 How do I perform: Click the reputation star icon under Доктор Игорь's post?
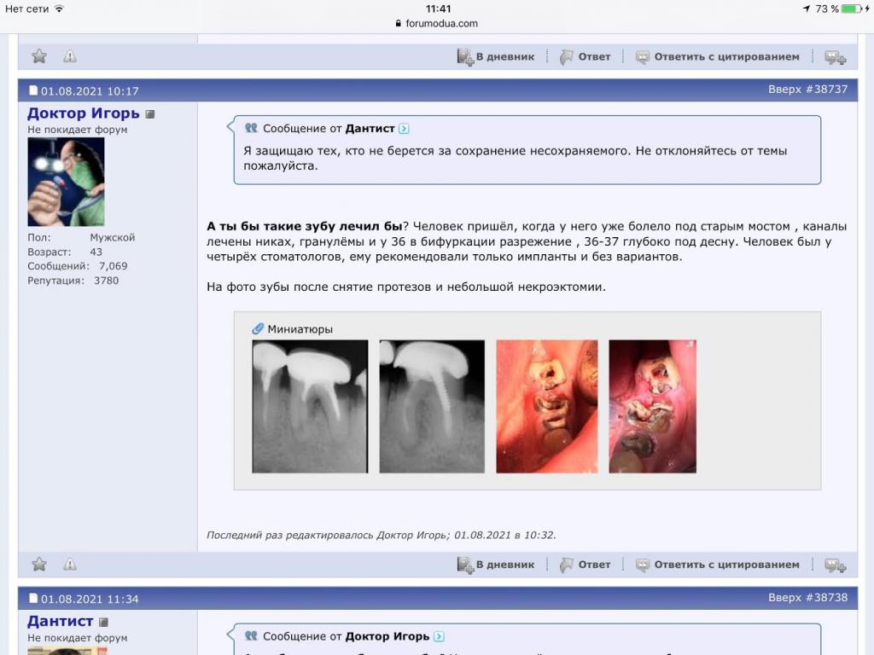point(39,564)
